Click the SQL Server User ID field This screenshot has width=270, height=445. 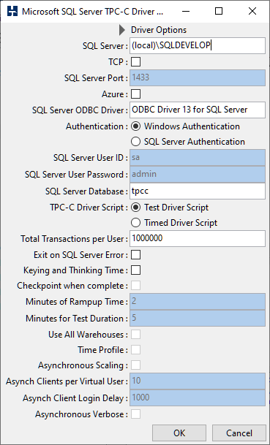point(198,158)
